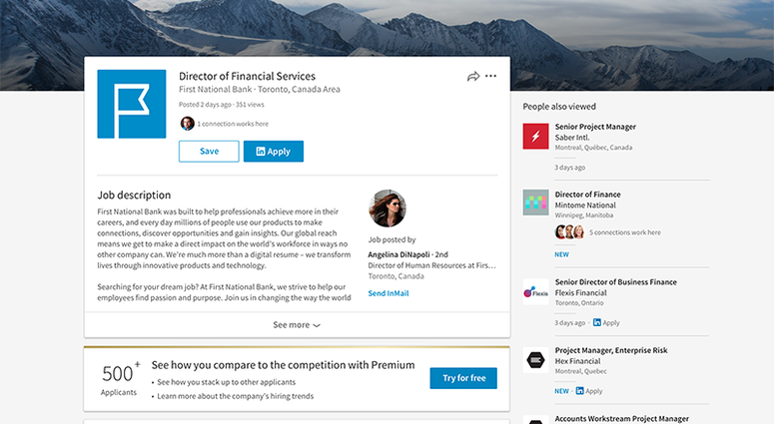
Task: Click the Mintome National company logo
Action: (535, 203)
